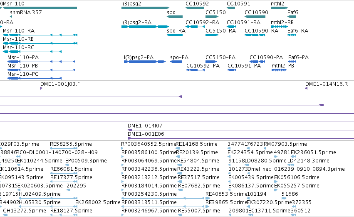Click EST RP003184014.5prime
Viewport: 354px width, 217px height.
[x=122, y=190]
